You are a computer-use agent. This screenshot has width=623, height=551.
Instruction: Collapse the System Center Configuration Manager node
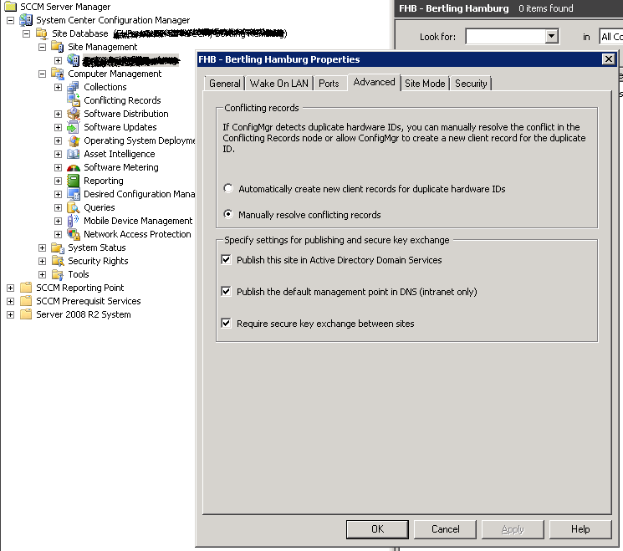[10, 20]
